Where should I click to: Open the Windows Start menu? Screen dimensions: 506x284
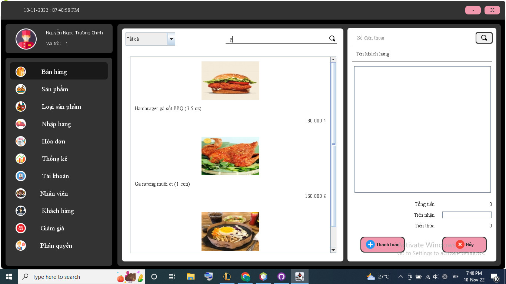pos(9,277)
